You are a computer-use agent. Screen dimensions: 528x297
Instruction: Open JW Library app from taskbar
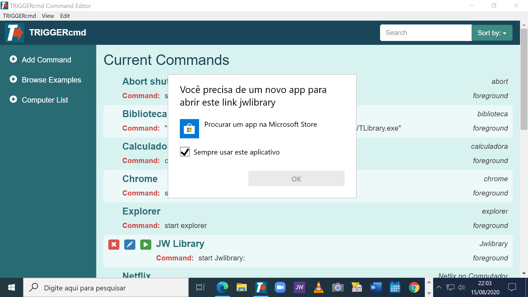pos(299,288)
